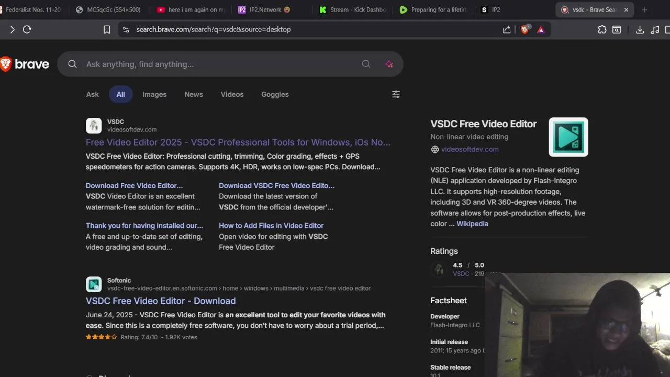Select the All results tab
Image resolution: width=670 pixels, height=377 pixels.
pos(120,94)
